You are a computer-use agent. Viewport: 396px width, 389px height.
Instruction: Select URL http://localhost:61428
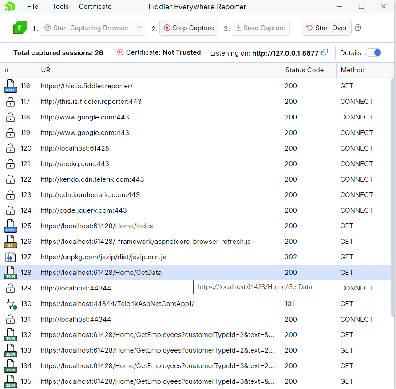75,148
